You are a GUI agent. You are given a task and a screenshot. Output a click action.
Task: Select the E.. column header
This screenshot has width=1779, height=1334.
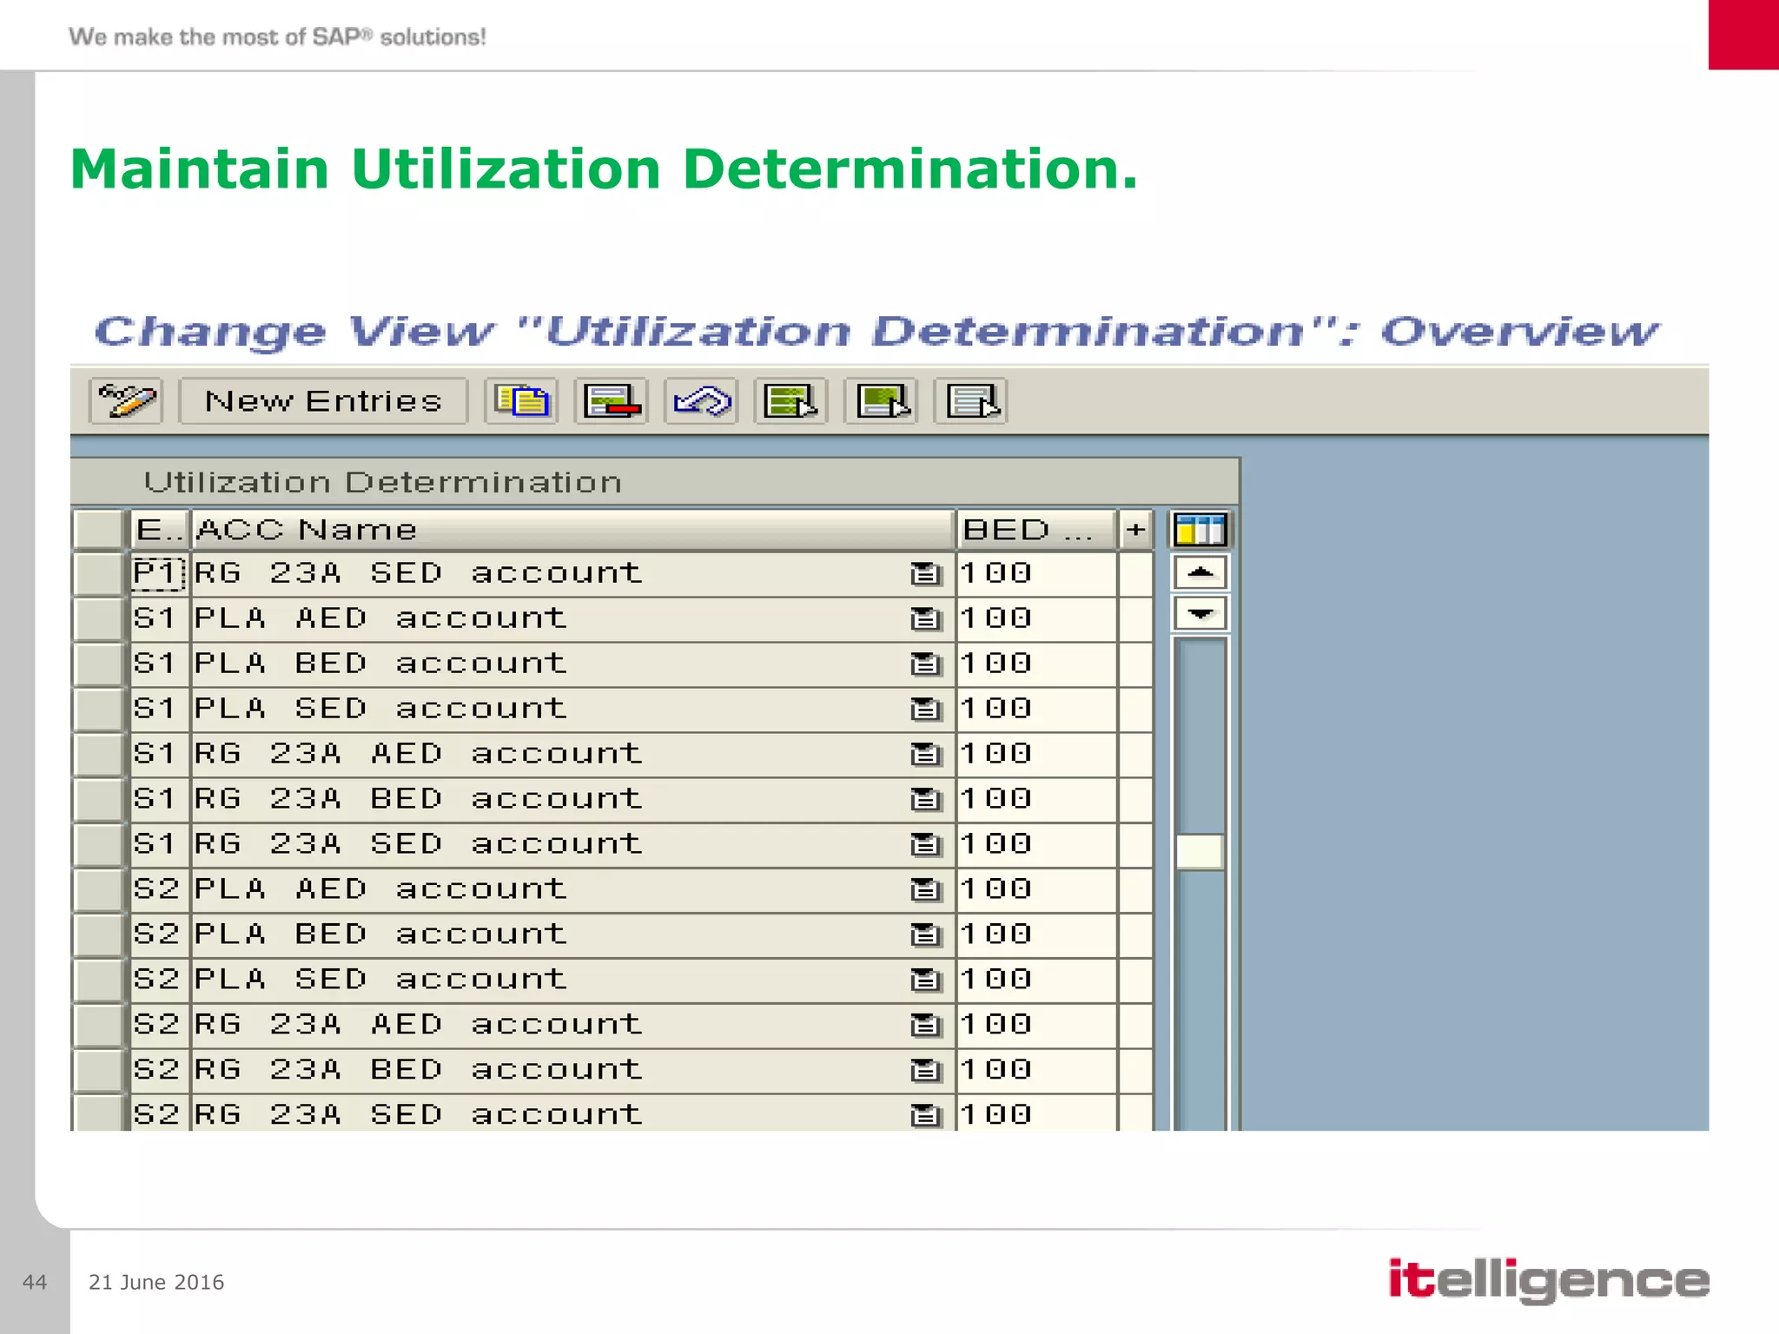[160, 529]
